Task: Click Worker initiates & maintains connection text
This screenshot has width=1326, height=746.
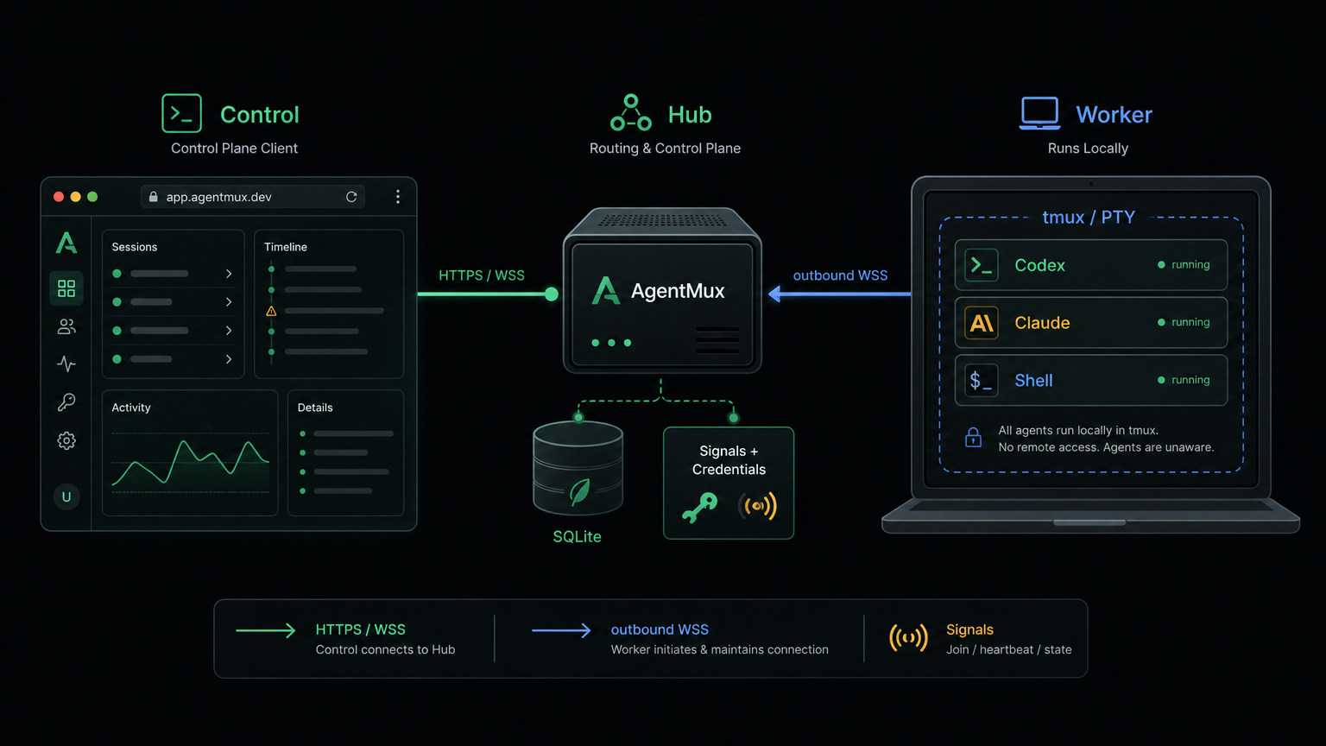Action: click(720, 649)
